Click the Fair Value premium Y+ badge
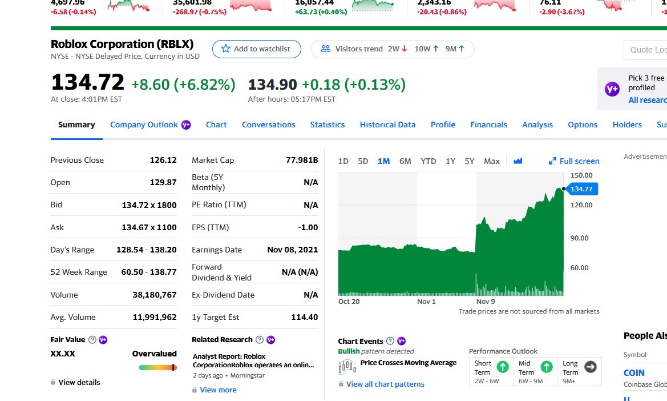The height and width of the screenshot is (401, 667). pos(103,340)
